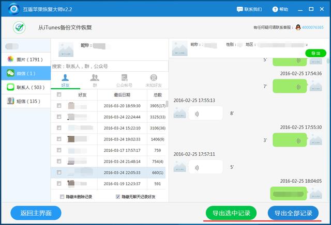
Task: Click friend avatar in the 1406(9) row
Action: pos(71,139)
